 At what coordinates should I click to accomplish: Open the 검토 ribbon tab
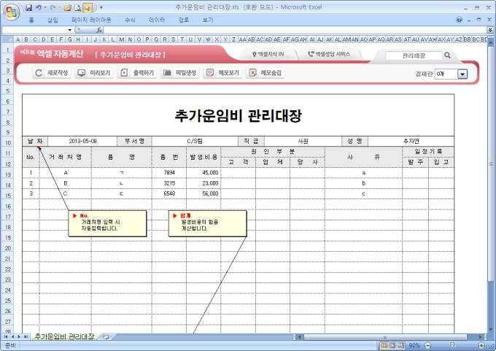(184, 20)
